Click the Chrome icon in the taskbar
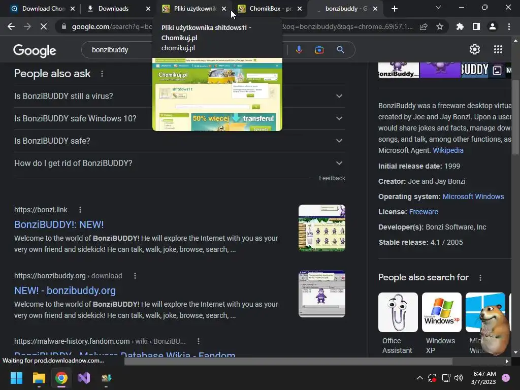The width and height of the screenshot is (520, 390). click(x=61, y=378)
